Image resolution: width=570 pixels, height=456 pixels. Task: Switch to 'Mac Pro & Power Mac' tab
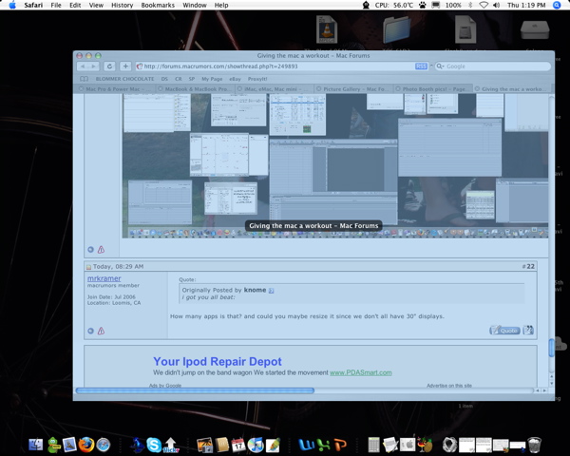coord(115,88)
